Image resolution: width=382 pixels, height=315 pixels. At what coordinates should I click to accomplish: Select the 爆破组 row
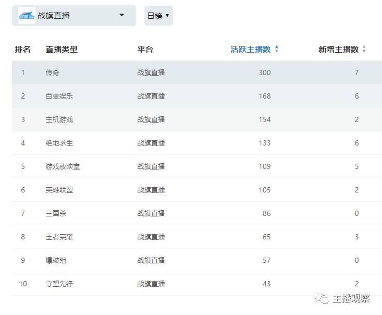56,260
